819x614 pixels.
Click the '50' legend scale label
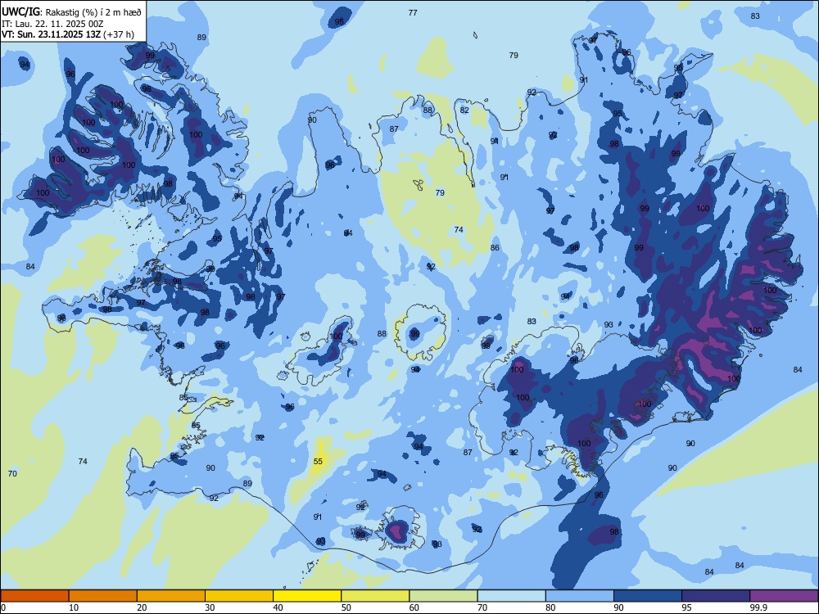click(346, 607)
